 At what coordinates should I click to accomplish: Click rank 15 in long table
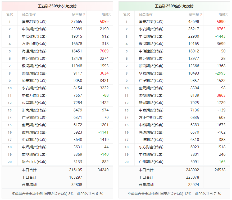coord(10,125)
